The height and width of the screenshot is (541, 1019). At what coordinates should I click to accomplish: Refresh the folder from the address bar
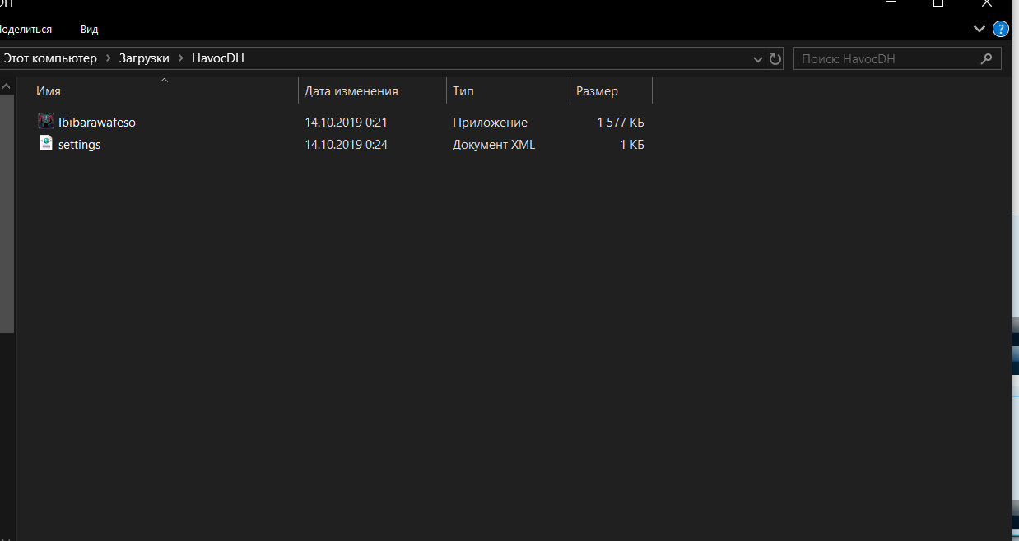click(775, 59)
